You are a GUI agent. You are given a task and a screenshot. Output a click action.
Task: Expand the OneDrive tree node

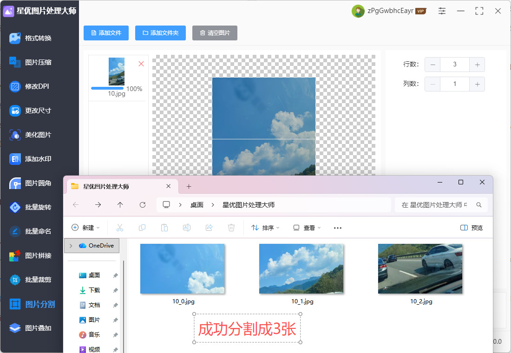point(71,246)
